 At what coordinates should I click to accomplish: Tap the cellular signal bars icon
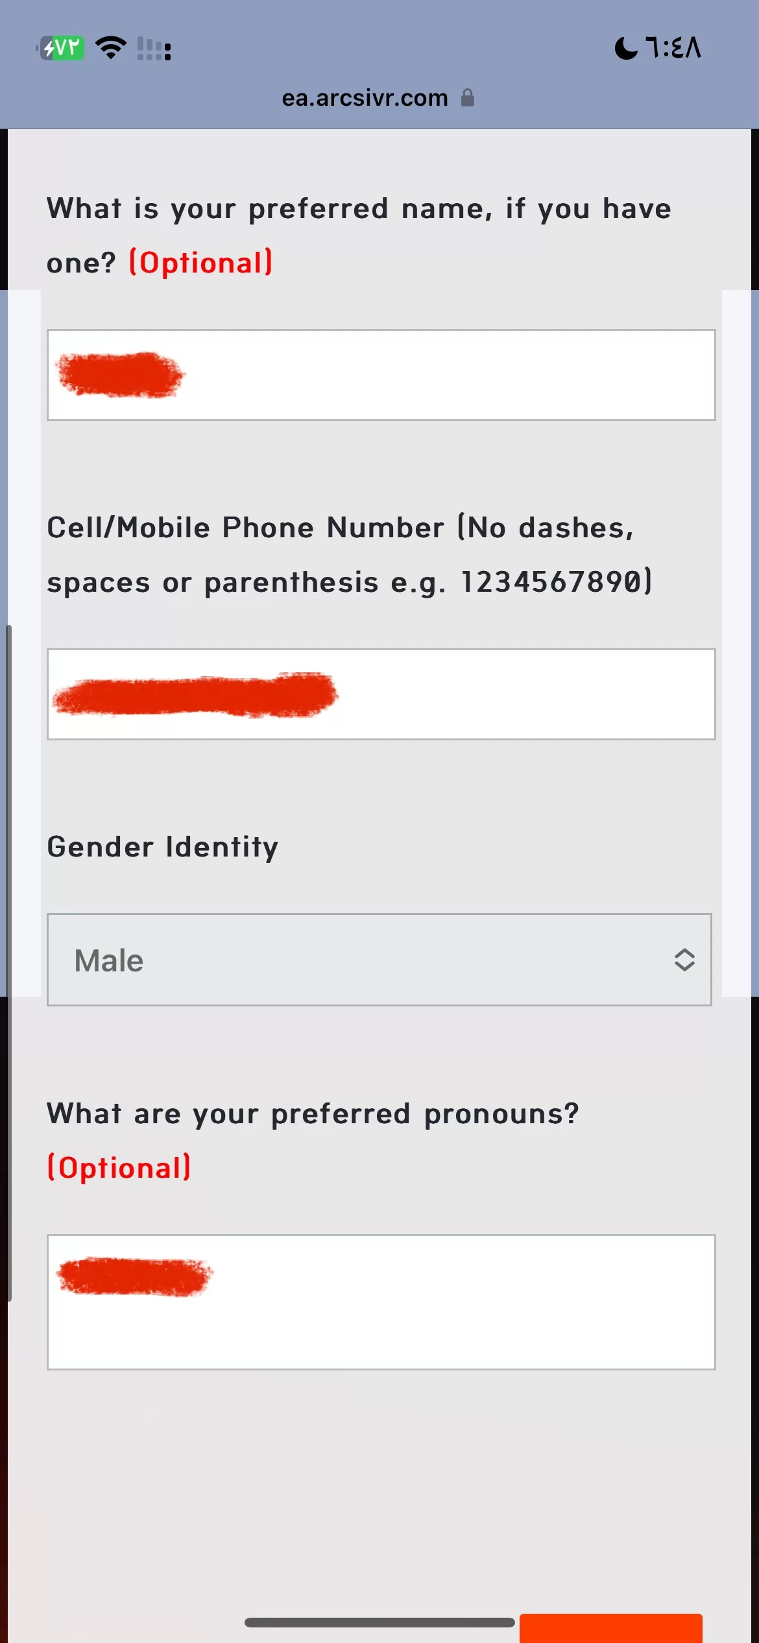coord(154,49)
